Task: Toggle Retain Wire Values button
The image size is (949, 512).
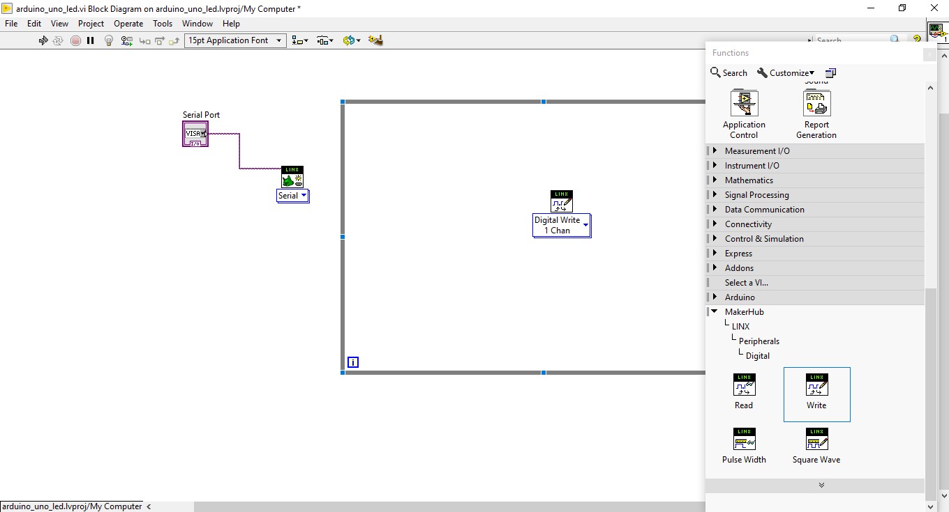Action: (126, 40)
